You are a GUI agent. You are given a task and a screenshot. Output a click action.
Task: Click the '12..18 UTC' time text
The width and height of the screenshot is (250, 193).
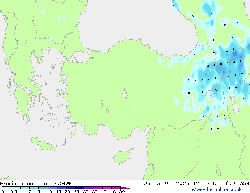(208, 184)
